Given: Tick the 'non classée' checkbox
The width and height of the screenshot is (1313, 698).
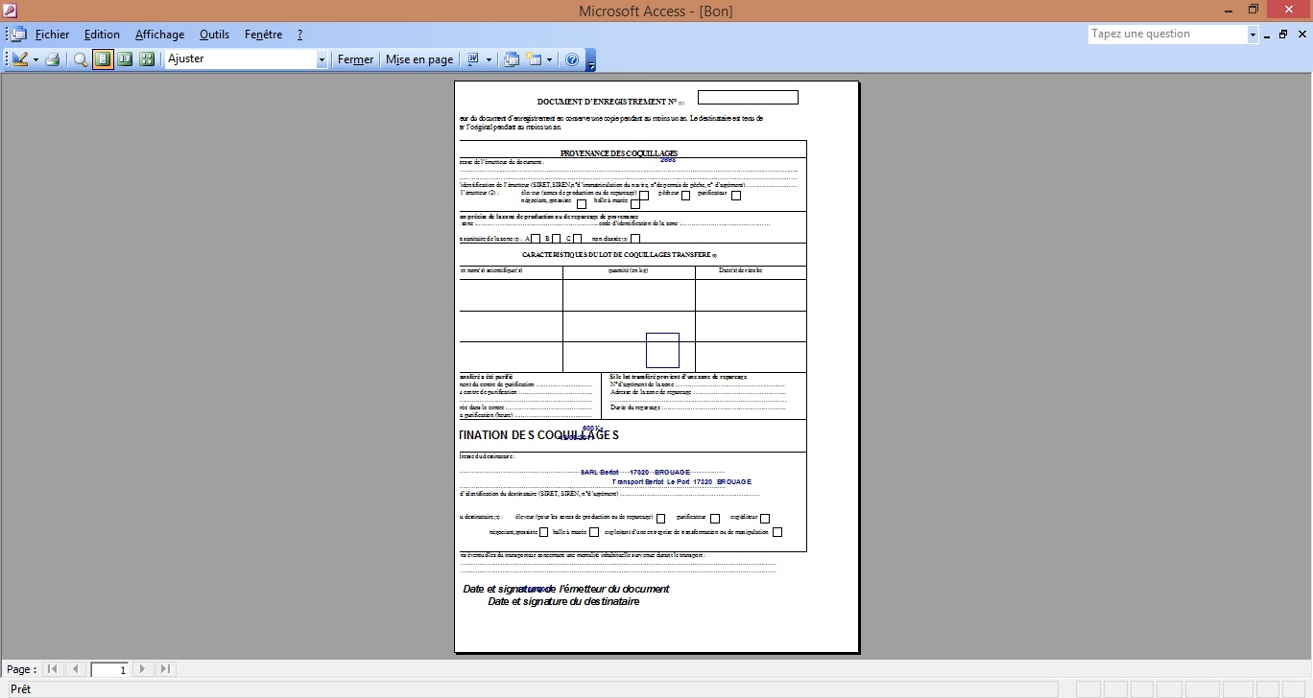Looking at the screenshot, I should pyautogui.click(x=634, y=239).
